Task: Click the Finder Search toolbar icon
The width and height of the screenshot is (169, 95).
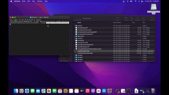Action: (152, 18)
